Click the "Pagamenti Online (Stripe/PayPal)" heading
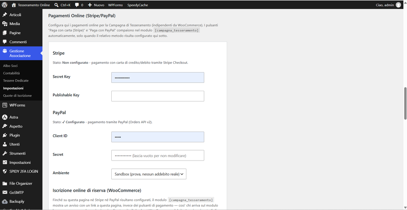407x210 pixels. coord(82,16)
